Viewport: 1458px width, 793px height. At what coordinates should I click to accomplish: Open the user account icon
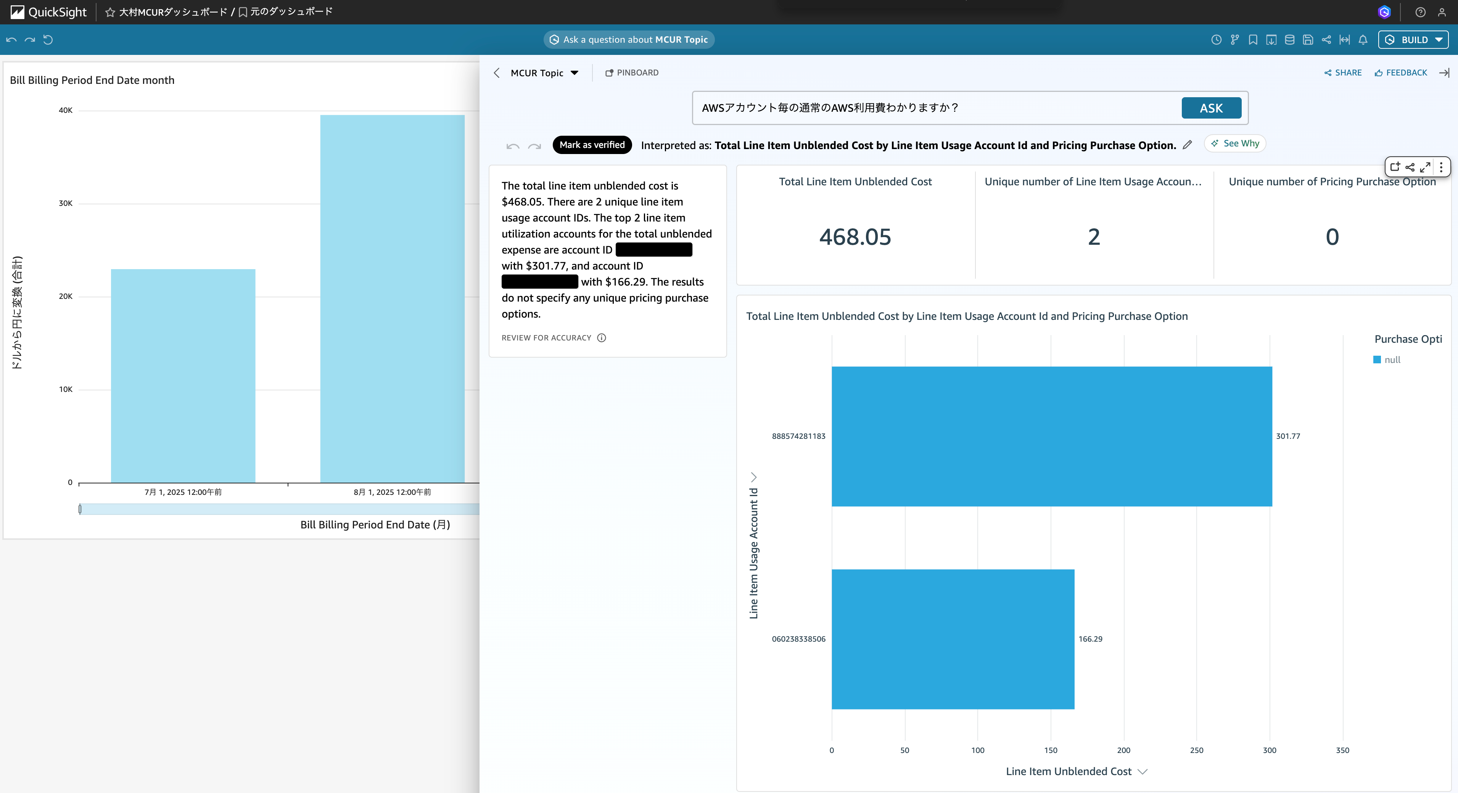point(1442,12)
